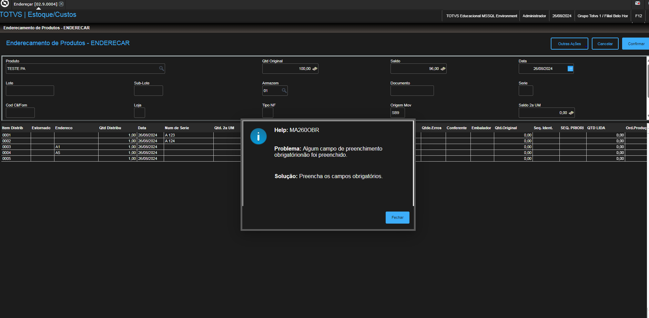Open the Outras Ações menu
This screenshot has height=318, width=649.
[569, 44]
